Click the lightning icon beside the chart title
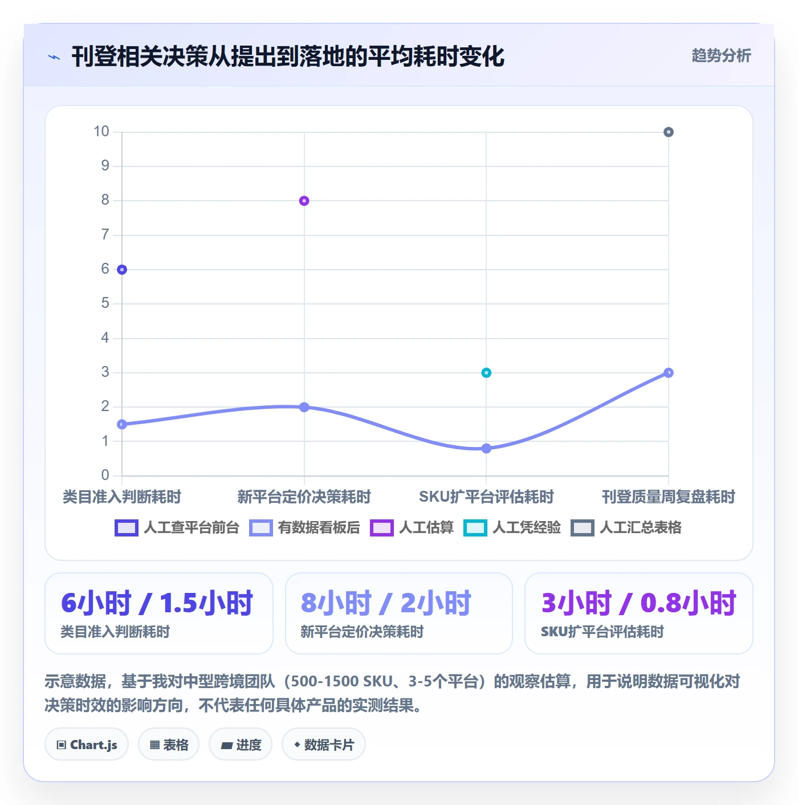798x805 pixels. 54,57
